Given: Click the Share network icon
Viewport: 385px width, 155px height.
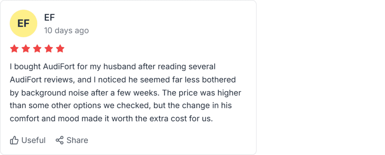Looking at the screenshot, I should (x=59, y=140).
